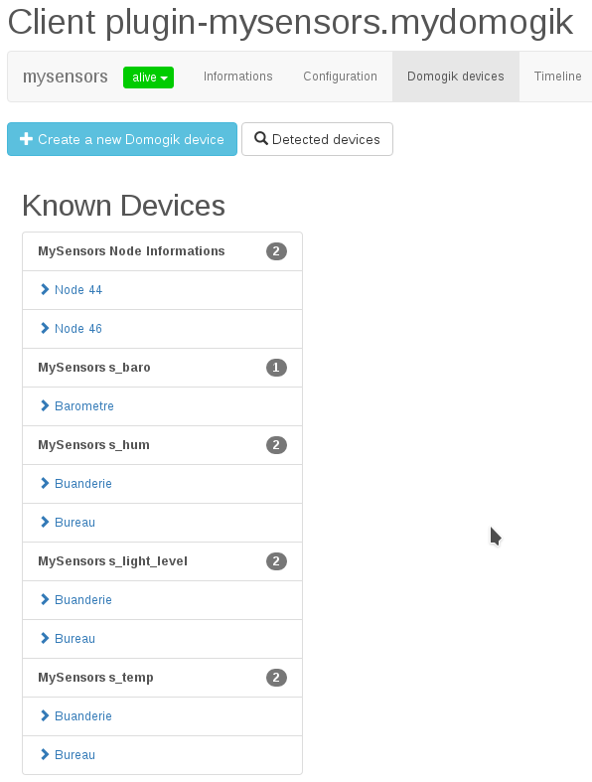The image size is (592, 782).
Task: Click the MySensors s_temp count badge
Action: (x=276, y=678)
